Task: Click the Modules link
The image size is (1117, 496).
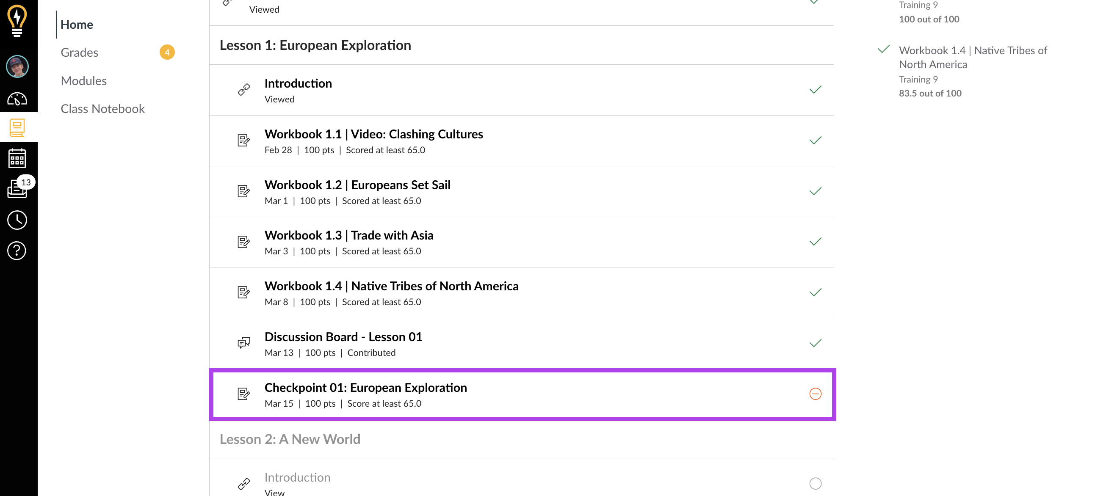Action: 83,80
